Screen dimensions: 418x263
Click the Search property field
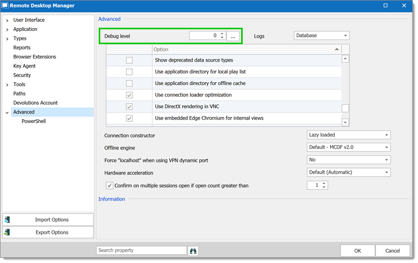pos(141,250)
